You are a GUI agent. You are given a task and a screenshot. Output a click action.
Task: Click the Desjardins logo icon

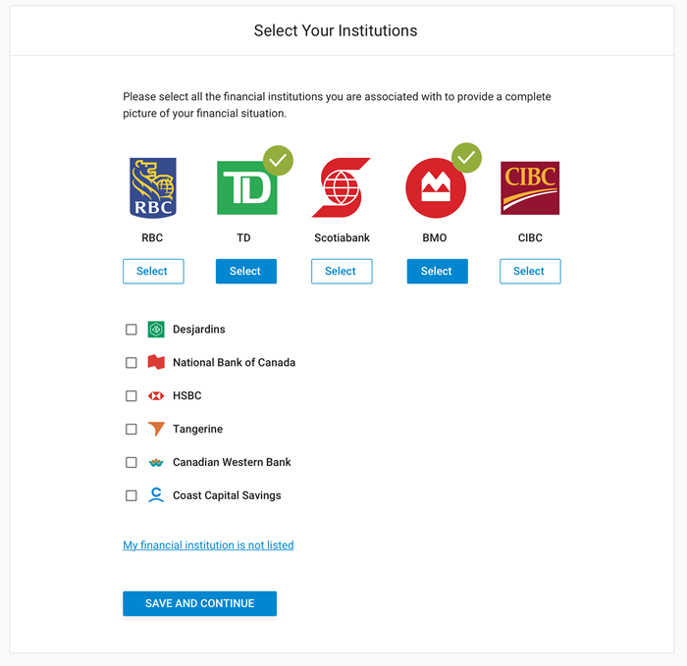(x=156, y=330)
